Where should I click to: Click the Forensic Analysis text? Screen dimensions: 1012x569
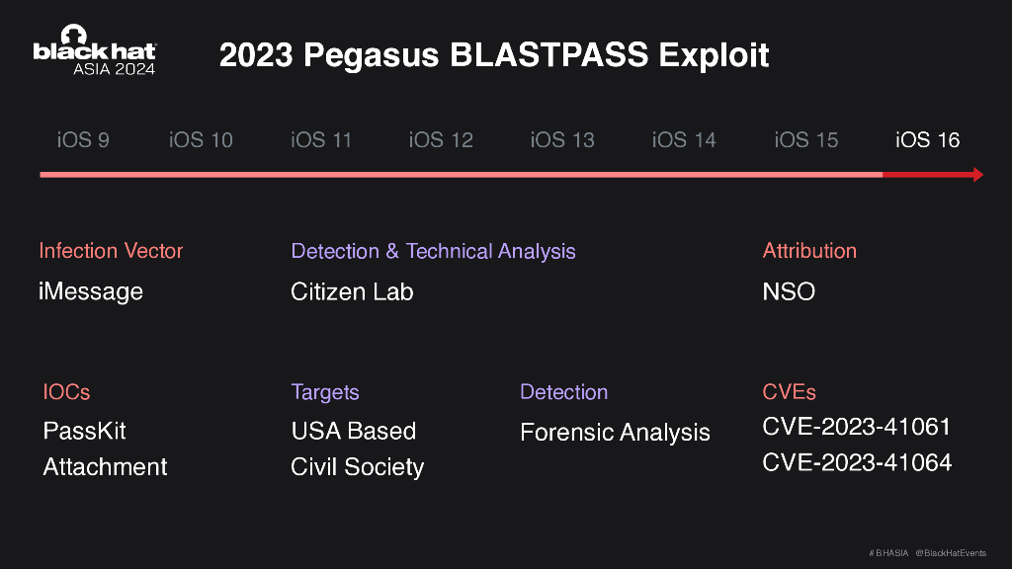point(615,432)
